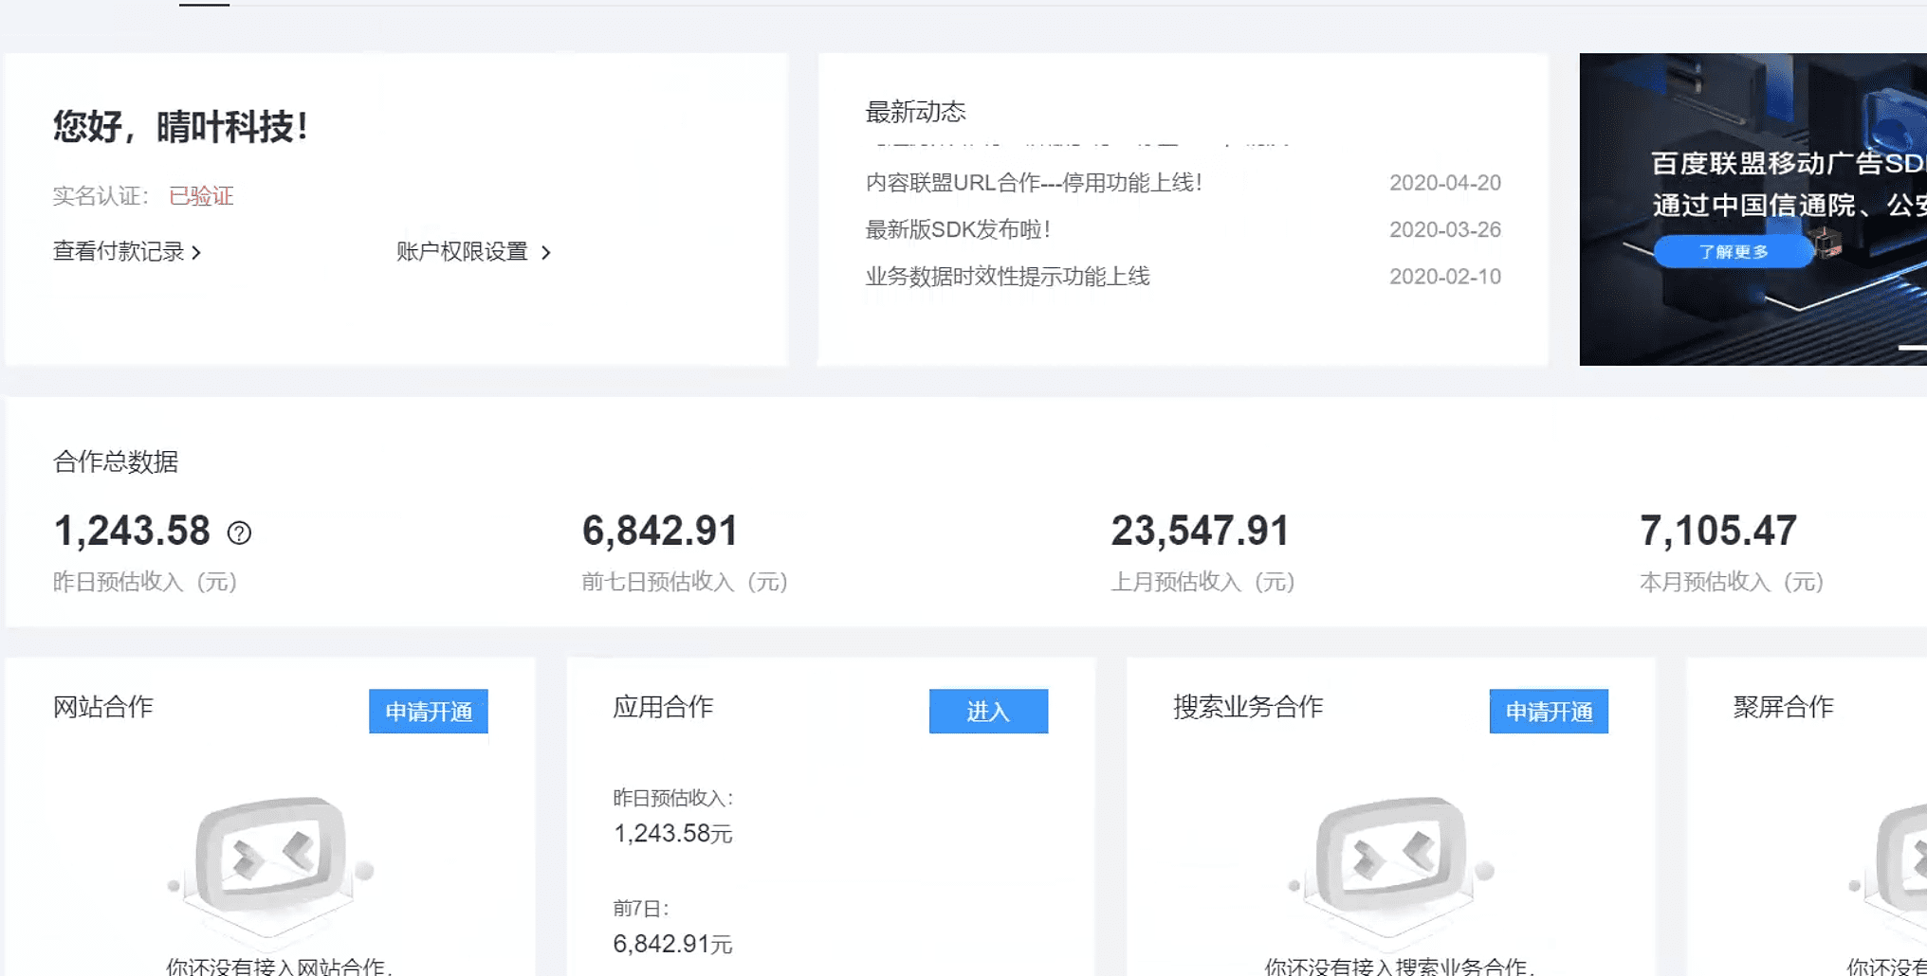
Task: Apply for 网站合作 with 申请开通
Action: tap(428, 712)
